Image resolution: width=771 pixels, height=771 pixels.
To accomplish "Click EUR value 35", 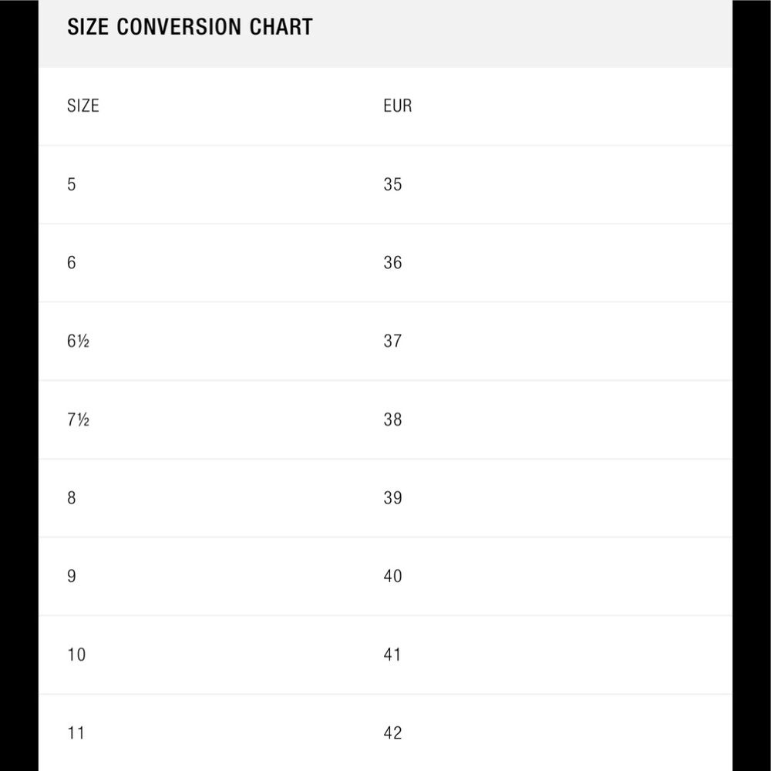I will [x=392, y=184].
